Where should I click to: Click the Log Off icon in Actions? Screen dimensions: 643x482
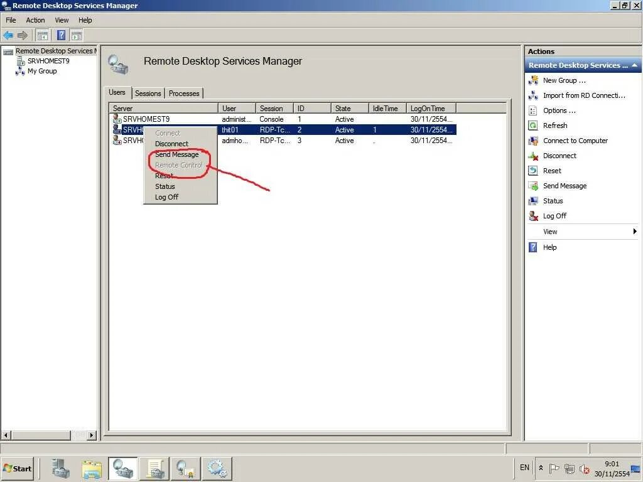pos(533,216)
